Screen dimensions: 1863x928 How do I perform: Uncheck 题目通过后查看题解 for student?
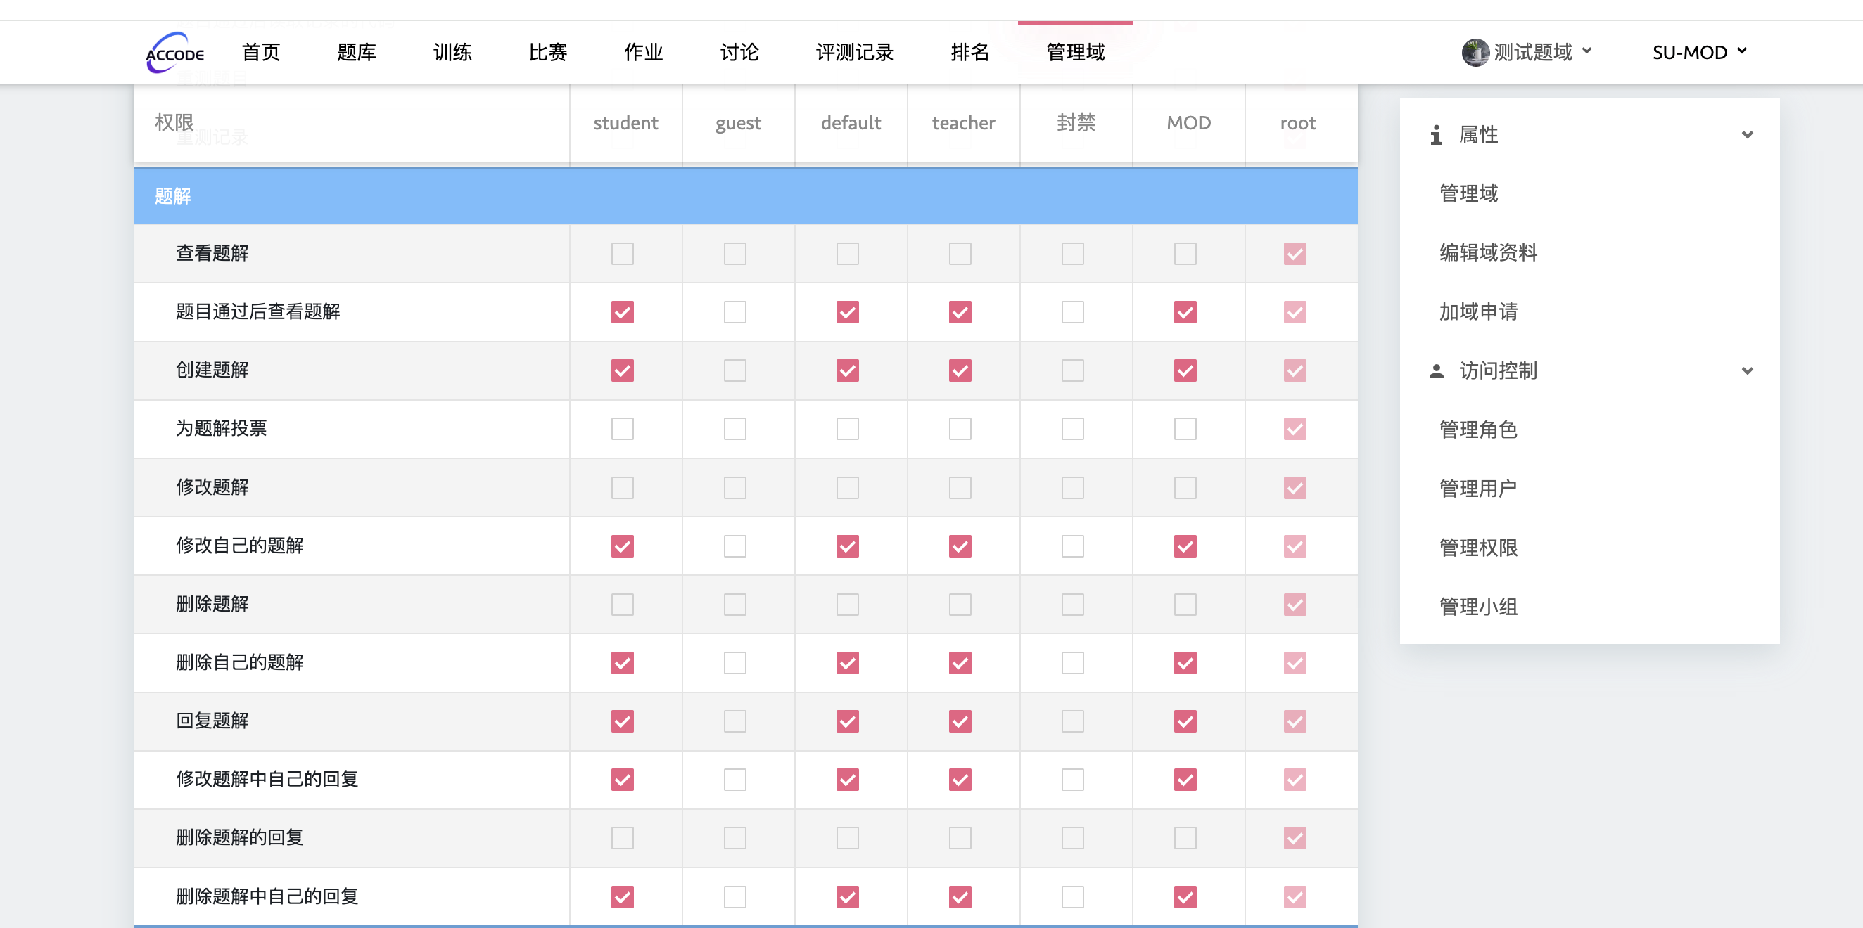pos(622,312)
